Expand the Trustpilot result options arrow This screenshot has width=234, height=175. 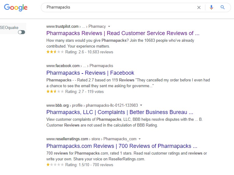(x=109, y=27)
